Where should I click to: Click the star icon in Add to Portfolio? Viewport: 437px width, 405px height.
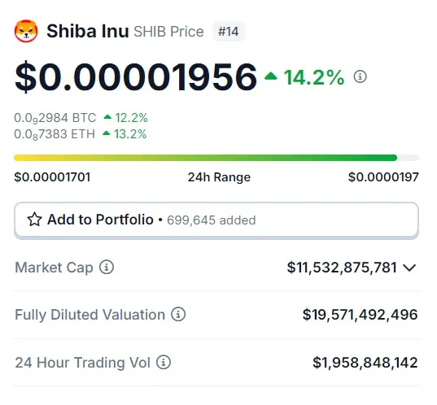(34, 220)
